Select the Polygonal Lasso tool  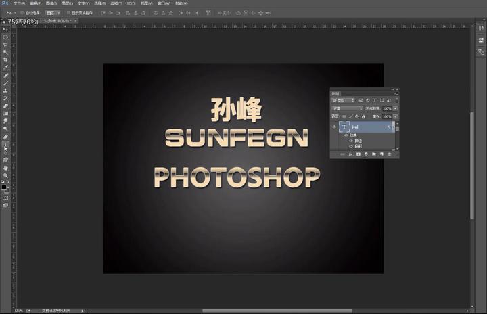coord(5,45)
